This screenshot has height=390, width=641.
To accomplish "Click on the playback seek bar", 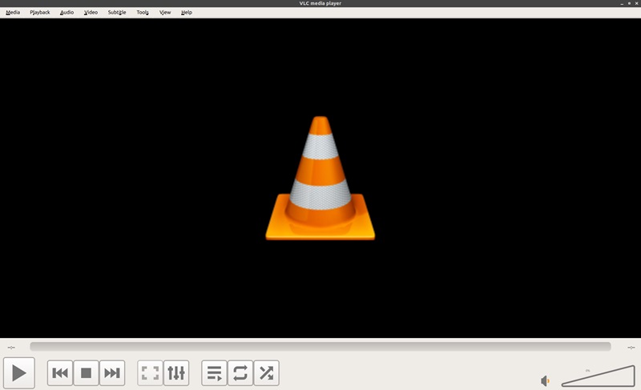I will tap(320, 347).
